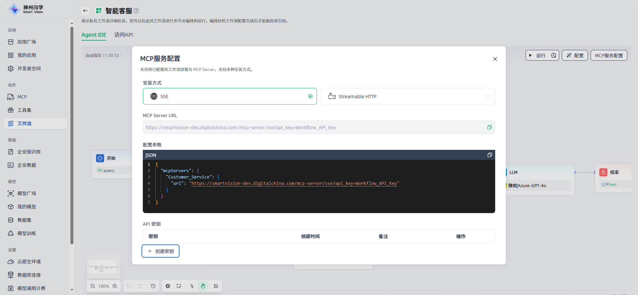
Task: Close the MCP服务配置 dialog
Action: coord(495,59)
